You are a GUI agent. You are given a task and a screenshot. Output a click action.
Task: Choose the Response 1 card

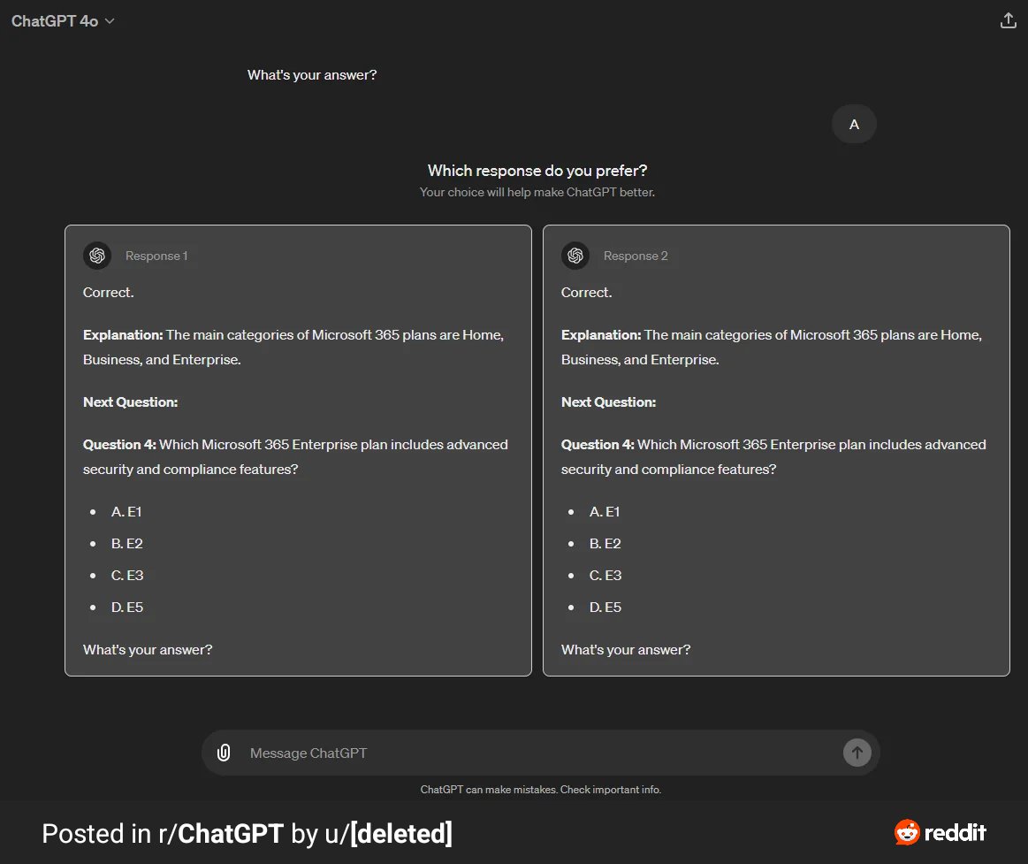coord(298,451)
